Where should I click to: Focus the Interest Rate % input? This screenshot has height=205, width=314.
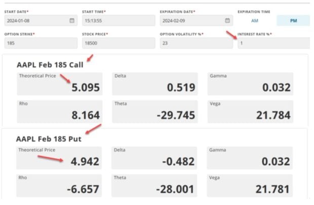pyautogui.click(x=273, y=43)
